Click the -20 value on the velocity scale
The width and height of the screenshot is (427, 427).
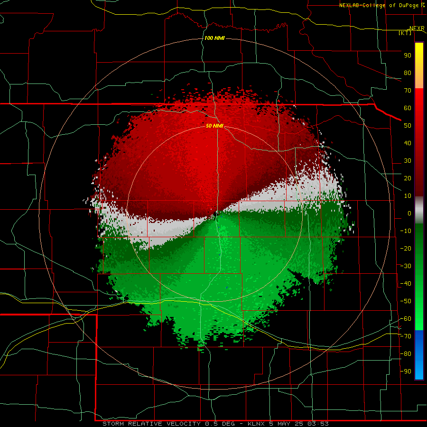(406, 249)
